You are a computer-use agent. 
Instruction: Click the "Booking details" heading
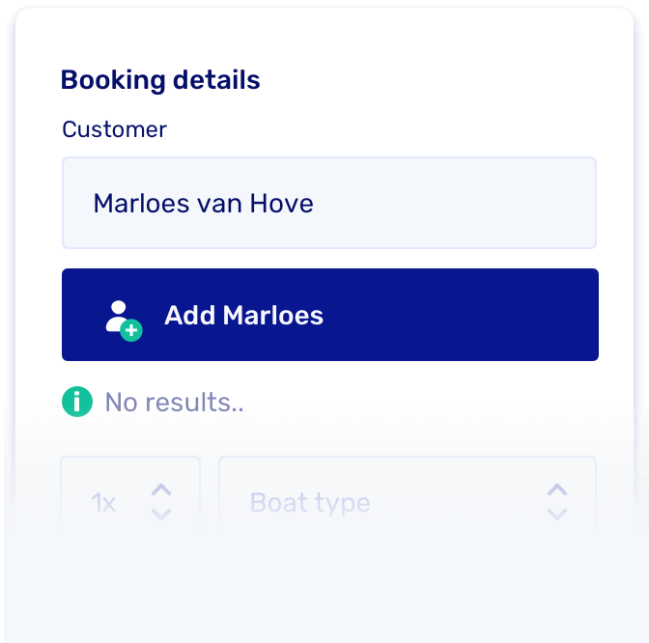click(x=160, y=79)
